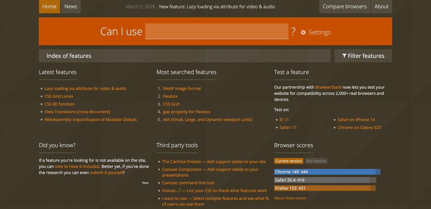Click the Browser scores heading
The height and width of the screenshot is (209, 431).
coord(293,145)
